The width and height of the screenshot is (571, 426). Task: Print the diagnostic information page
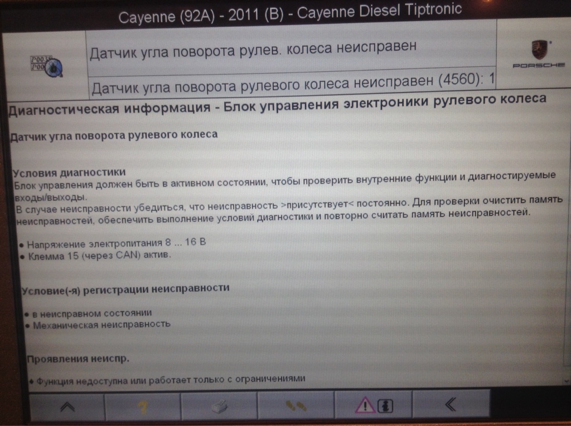tap(219, 405)
